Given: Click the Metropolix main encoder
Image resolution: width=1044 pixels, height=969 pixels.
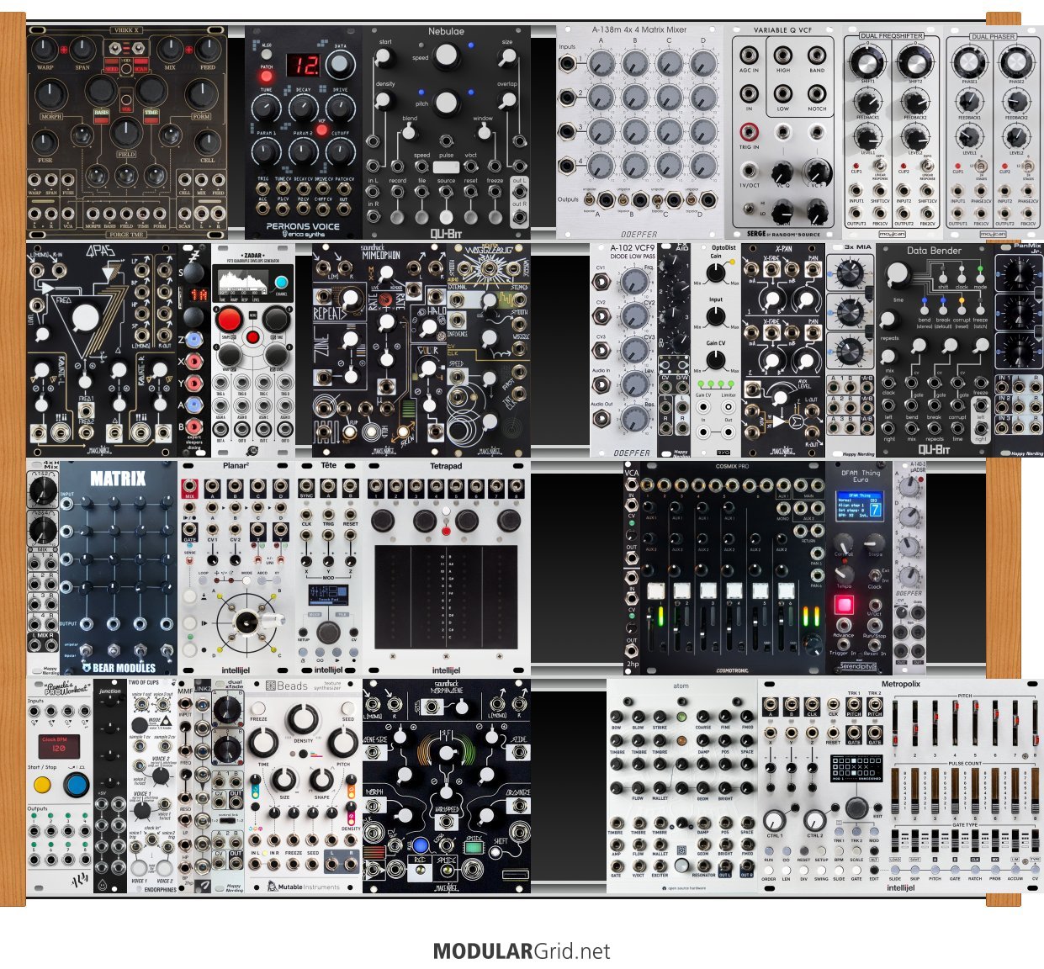Looking at the screenshot, I should pos(856,808).
